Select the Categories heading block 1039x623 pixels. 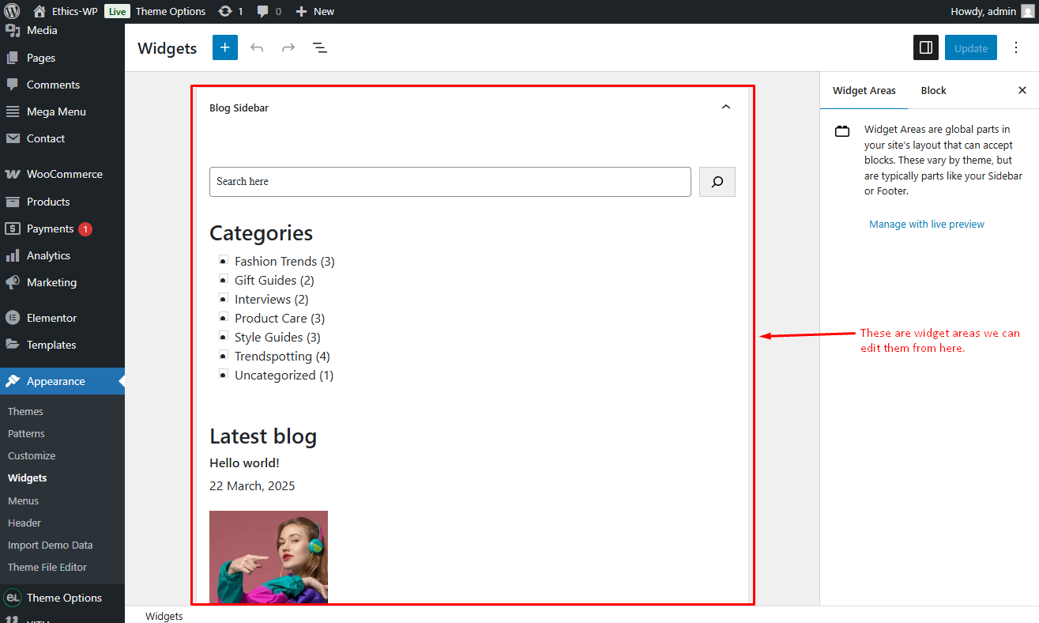(261, 233)
